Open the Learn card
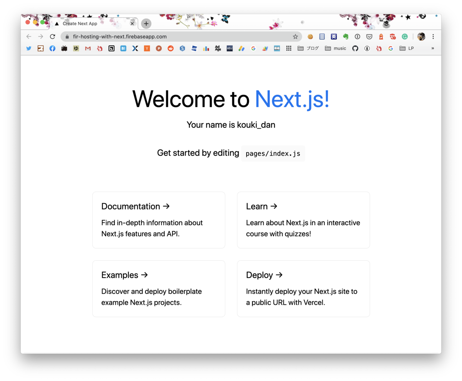 [x=303, y=220]
